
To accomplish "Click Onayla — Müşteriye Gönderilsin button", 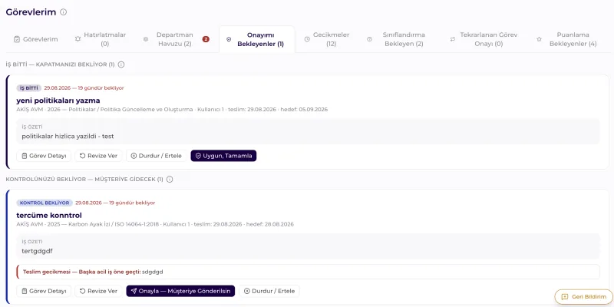I will 180,291.
